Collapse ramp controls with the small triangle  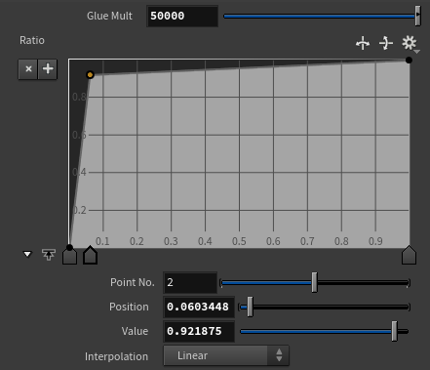coord(27,254)
